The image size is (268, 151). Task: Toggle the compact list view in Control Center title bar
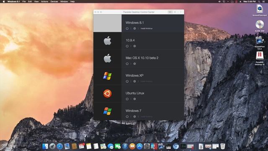coord(175,12)
